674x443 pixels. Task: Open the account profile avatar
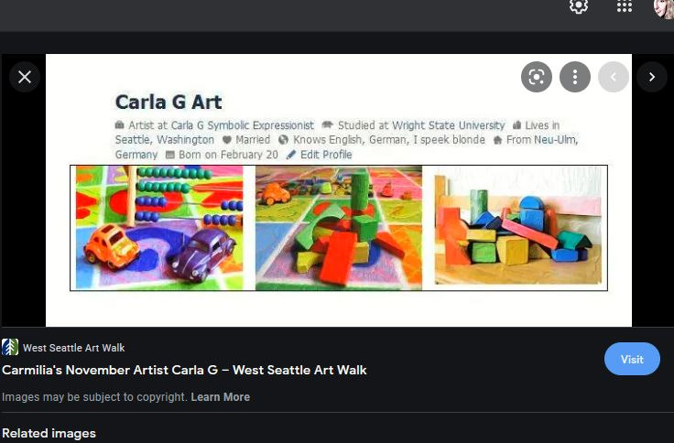pyautogui.click(x=664, y=7)
